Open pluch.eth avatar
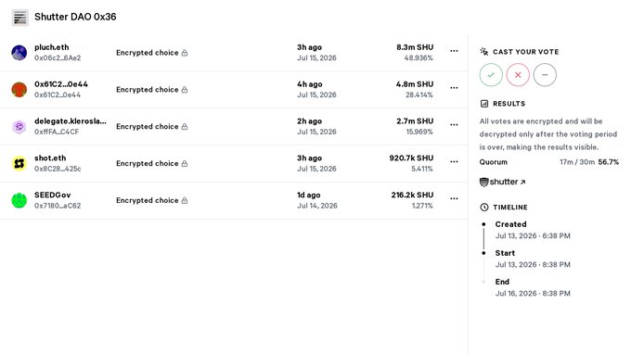The width and height of the screenshot is (631, 354). 19,53
